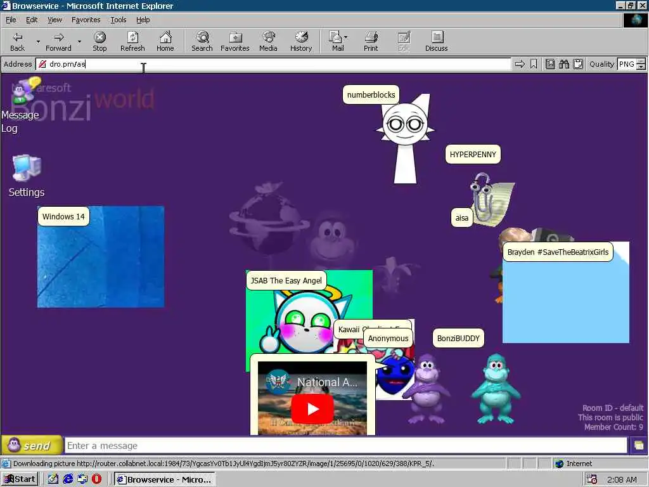
Task: Open the View menu
Action: tap(55, 20)
